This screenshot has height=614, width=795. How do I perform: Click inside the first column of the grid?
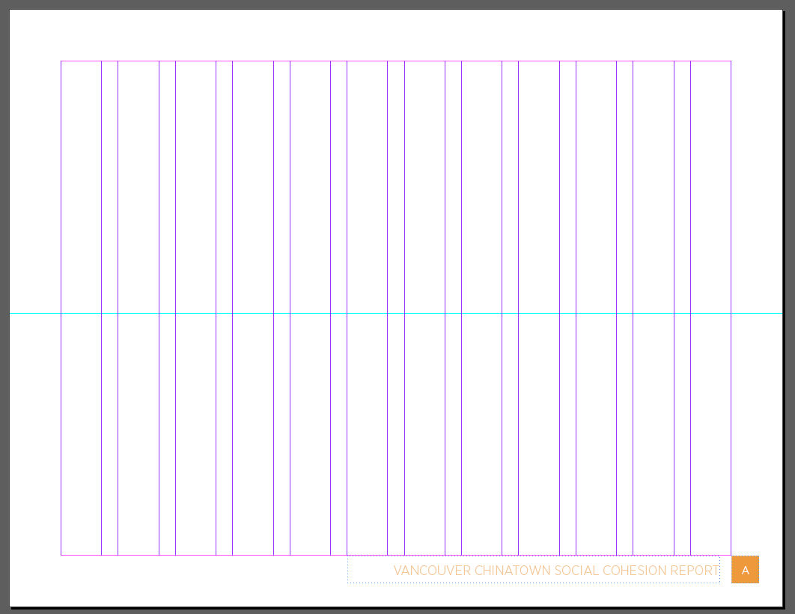(81, 187)
